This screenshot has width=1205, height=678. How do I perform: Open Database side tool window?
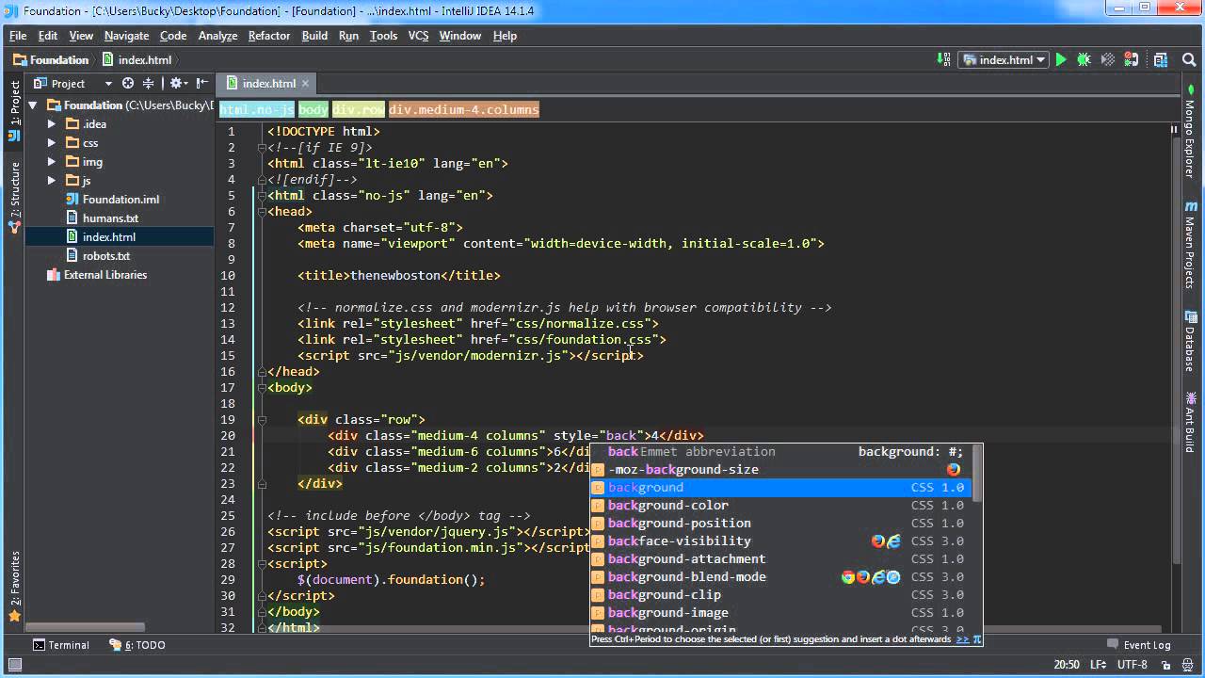click(1191, 340)
